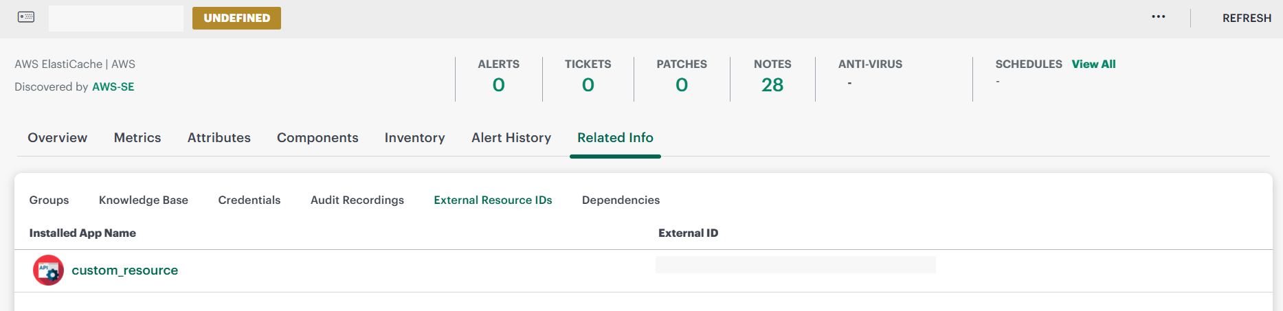Open the Knowledge Base sub-tab
The width and height of the screenshot is (1283, 311).
pos(144,200)
